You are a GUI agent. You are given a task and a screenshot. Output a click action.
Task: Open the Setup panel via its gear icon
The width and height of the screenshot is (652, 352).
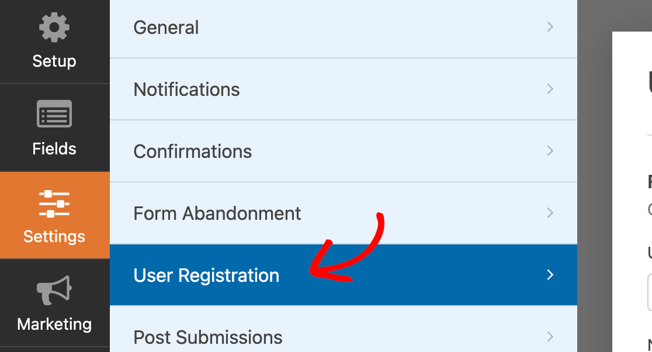(x=54, y=27)
